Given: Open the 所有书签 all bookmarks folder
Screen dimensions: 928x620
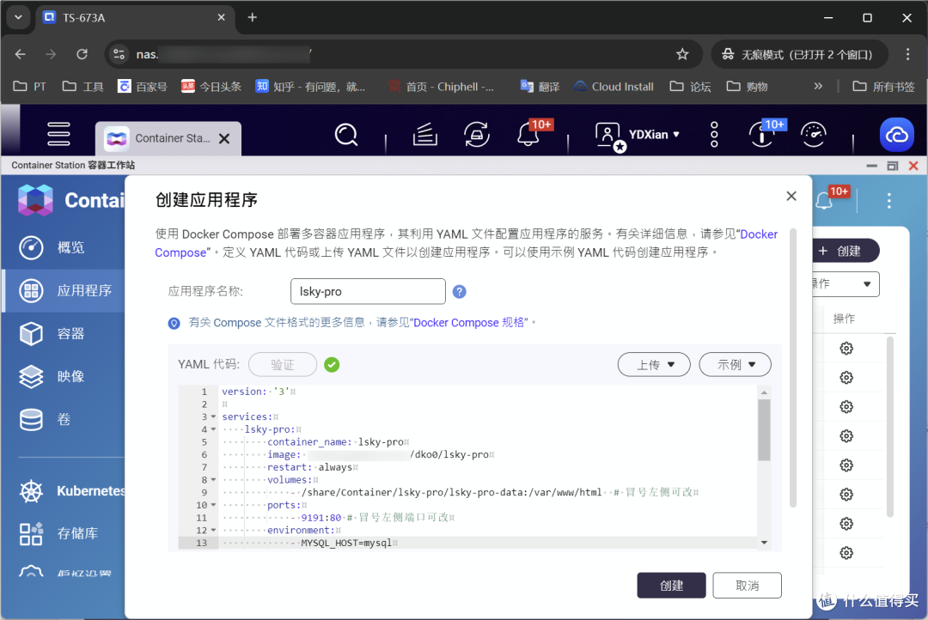Looking at the screenshot, I should (883, 87).
